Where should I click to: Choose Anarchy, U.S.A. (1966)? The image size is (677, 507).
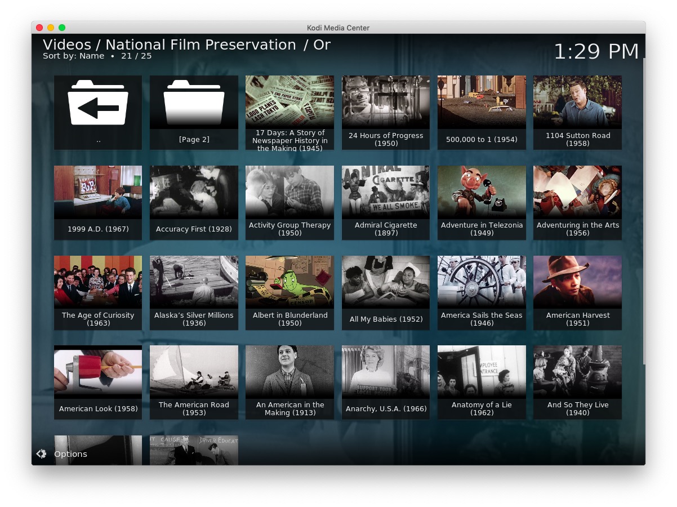coord(385,382)
